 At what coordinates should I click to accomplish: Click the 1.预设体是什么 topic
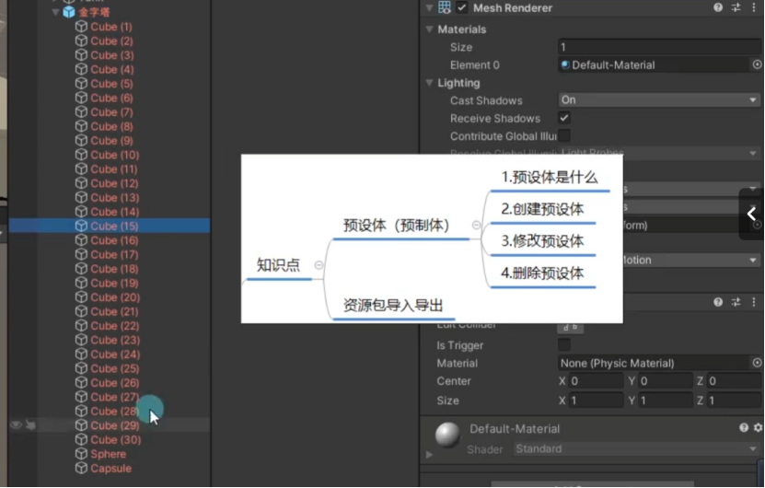point(550,177)
